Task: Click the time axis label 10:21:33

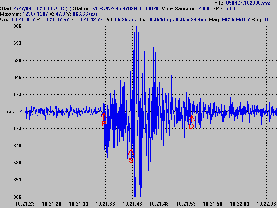Action: (79, 204)
